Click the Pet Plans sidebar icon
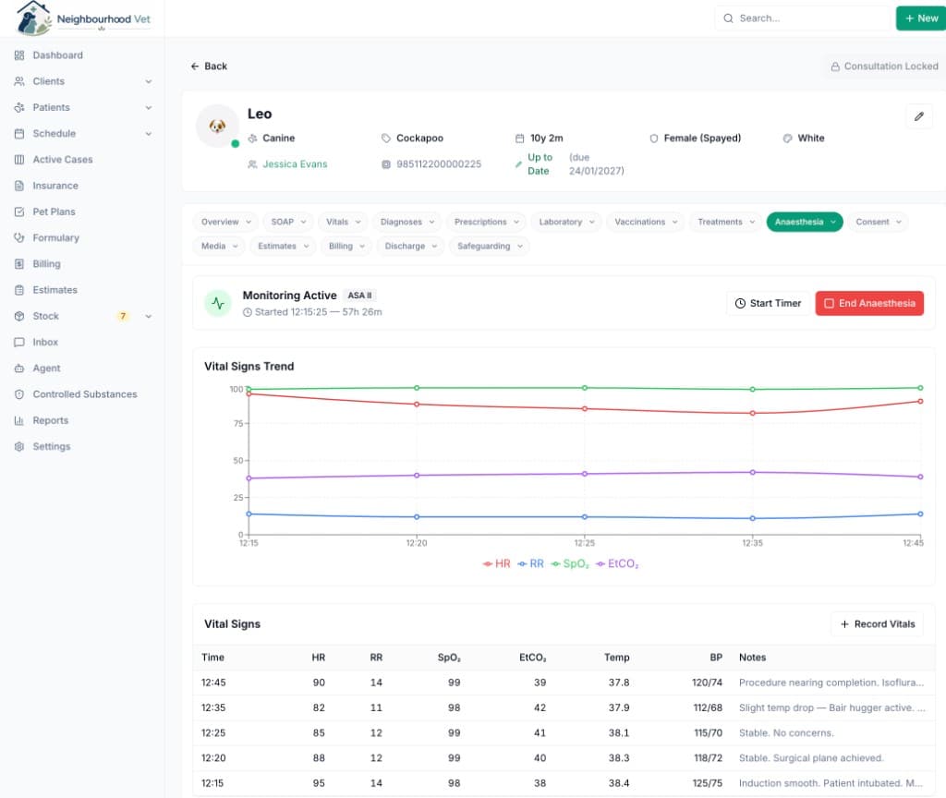The width and height of the screenshot is (946, 798). click(19, 212)
